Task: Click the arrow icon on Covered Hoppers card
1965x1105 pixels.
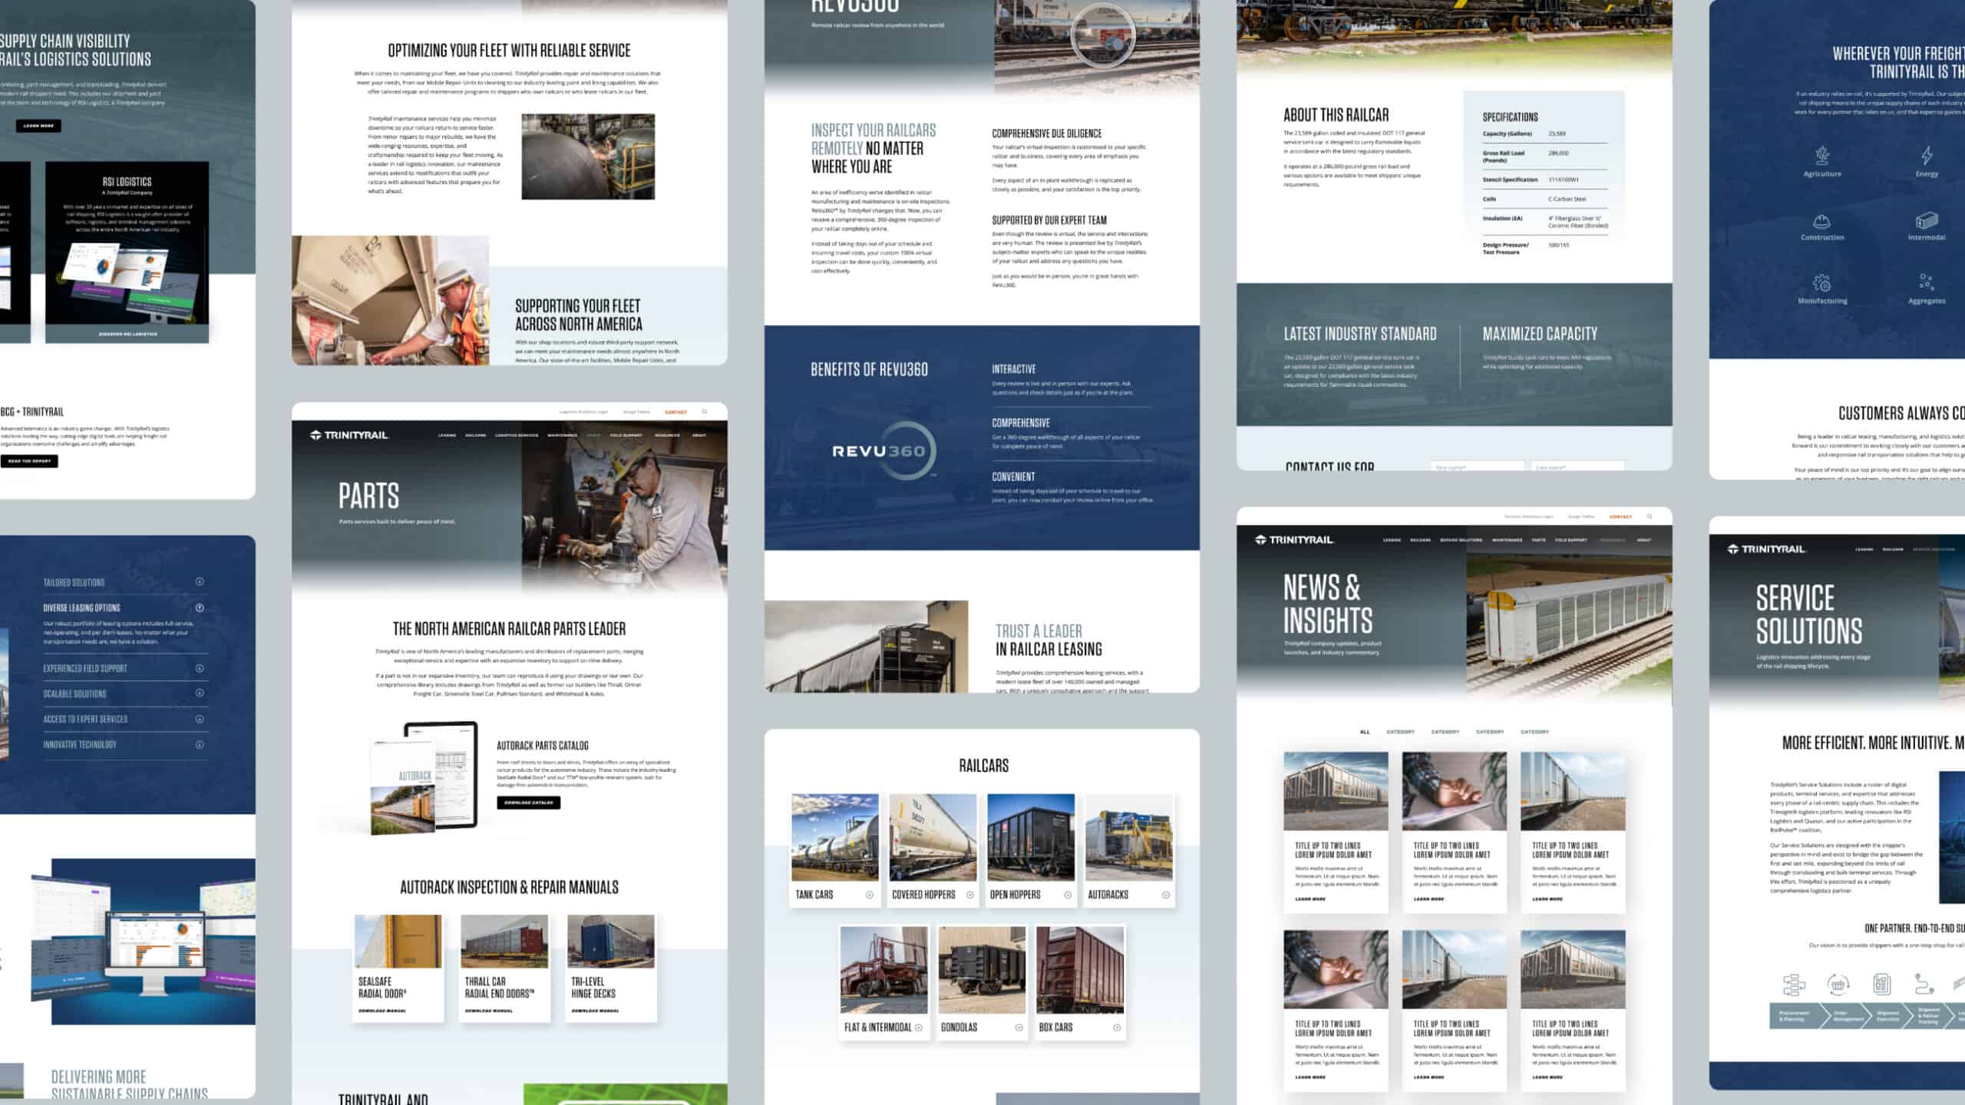Action: 970,895
